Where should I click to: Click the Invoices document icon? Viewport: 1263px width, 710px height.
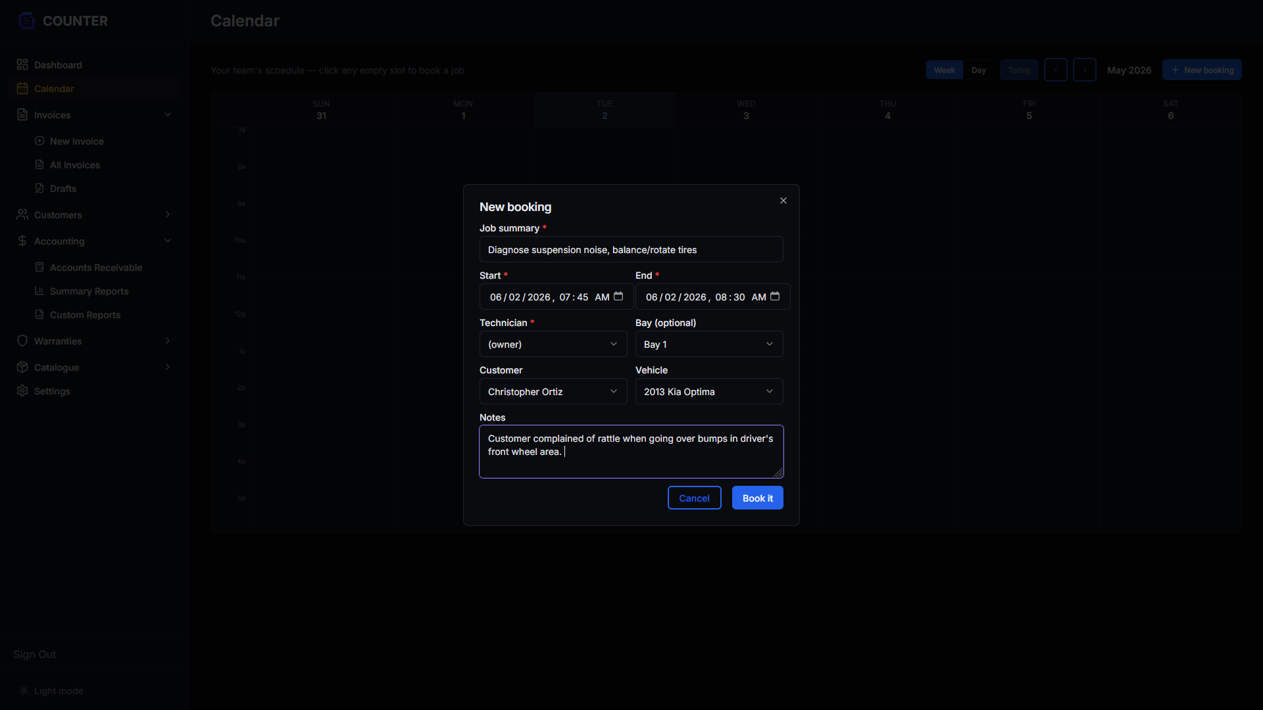point(22,114)
